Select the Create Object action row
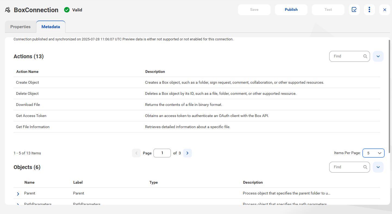Screen dimensions: 392x214 pos(197,82)
